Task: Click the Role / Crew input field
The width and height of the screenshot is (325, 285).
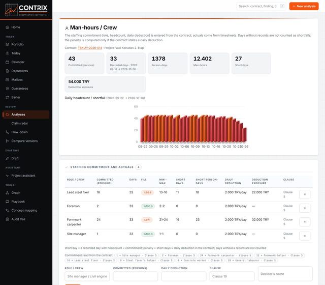Action: click(x=87, y=276)
